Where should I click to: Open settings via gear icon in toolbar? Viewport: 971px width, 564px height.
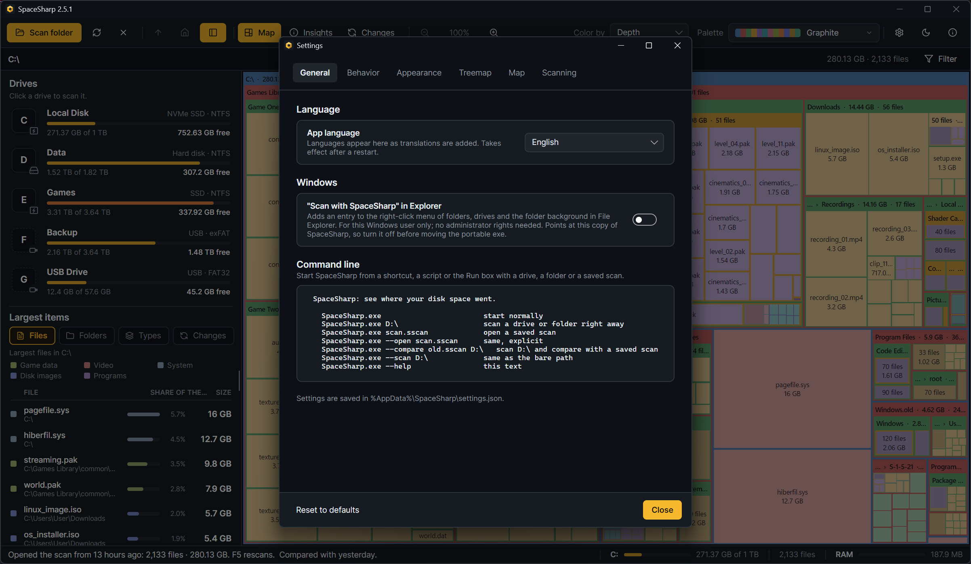click(x=899, y=33)
